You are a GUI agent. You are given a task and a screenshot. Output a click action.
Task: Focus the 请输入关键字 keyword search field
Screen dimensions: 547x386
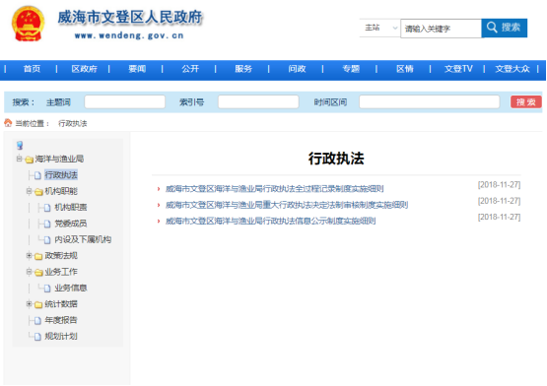coord(441,29)
